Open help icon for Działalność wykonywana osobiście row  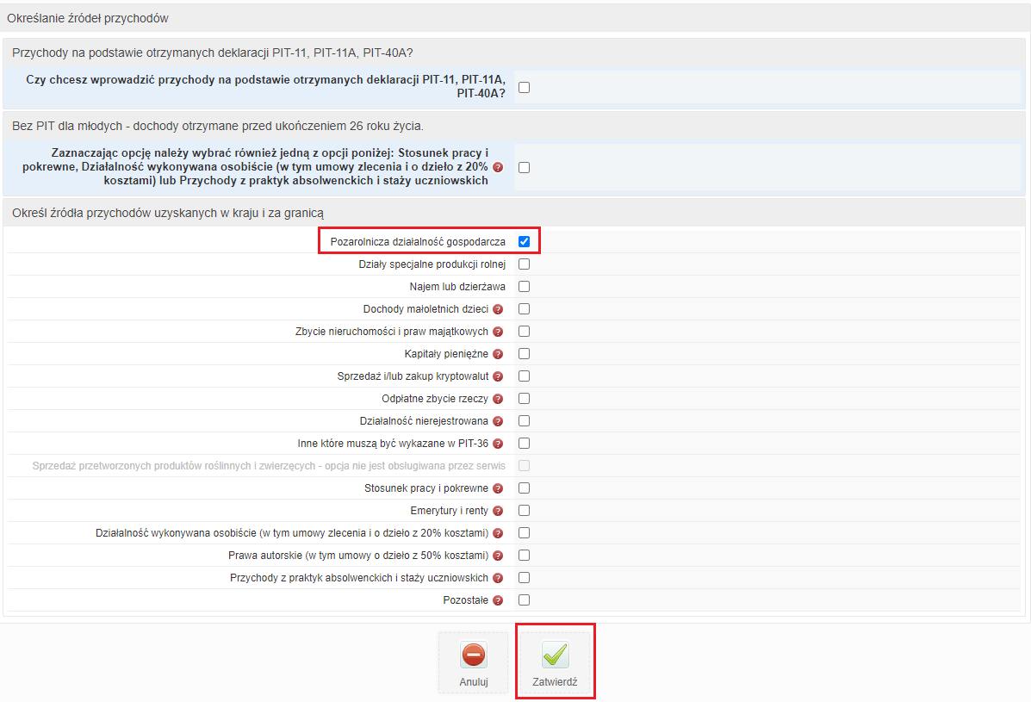coord(498,532)
